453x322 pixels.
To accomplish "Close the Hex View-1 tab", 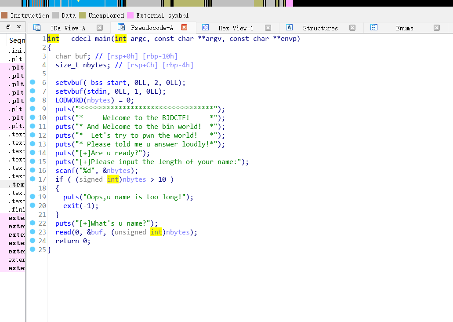I will 268,28.
